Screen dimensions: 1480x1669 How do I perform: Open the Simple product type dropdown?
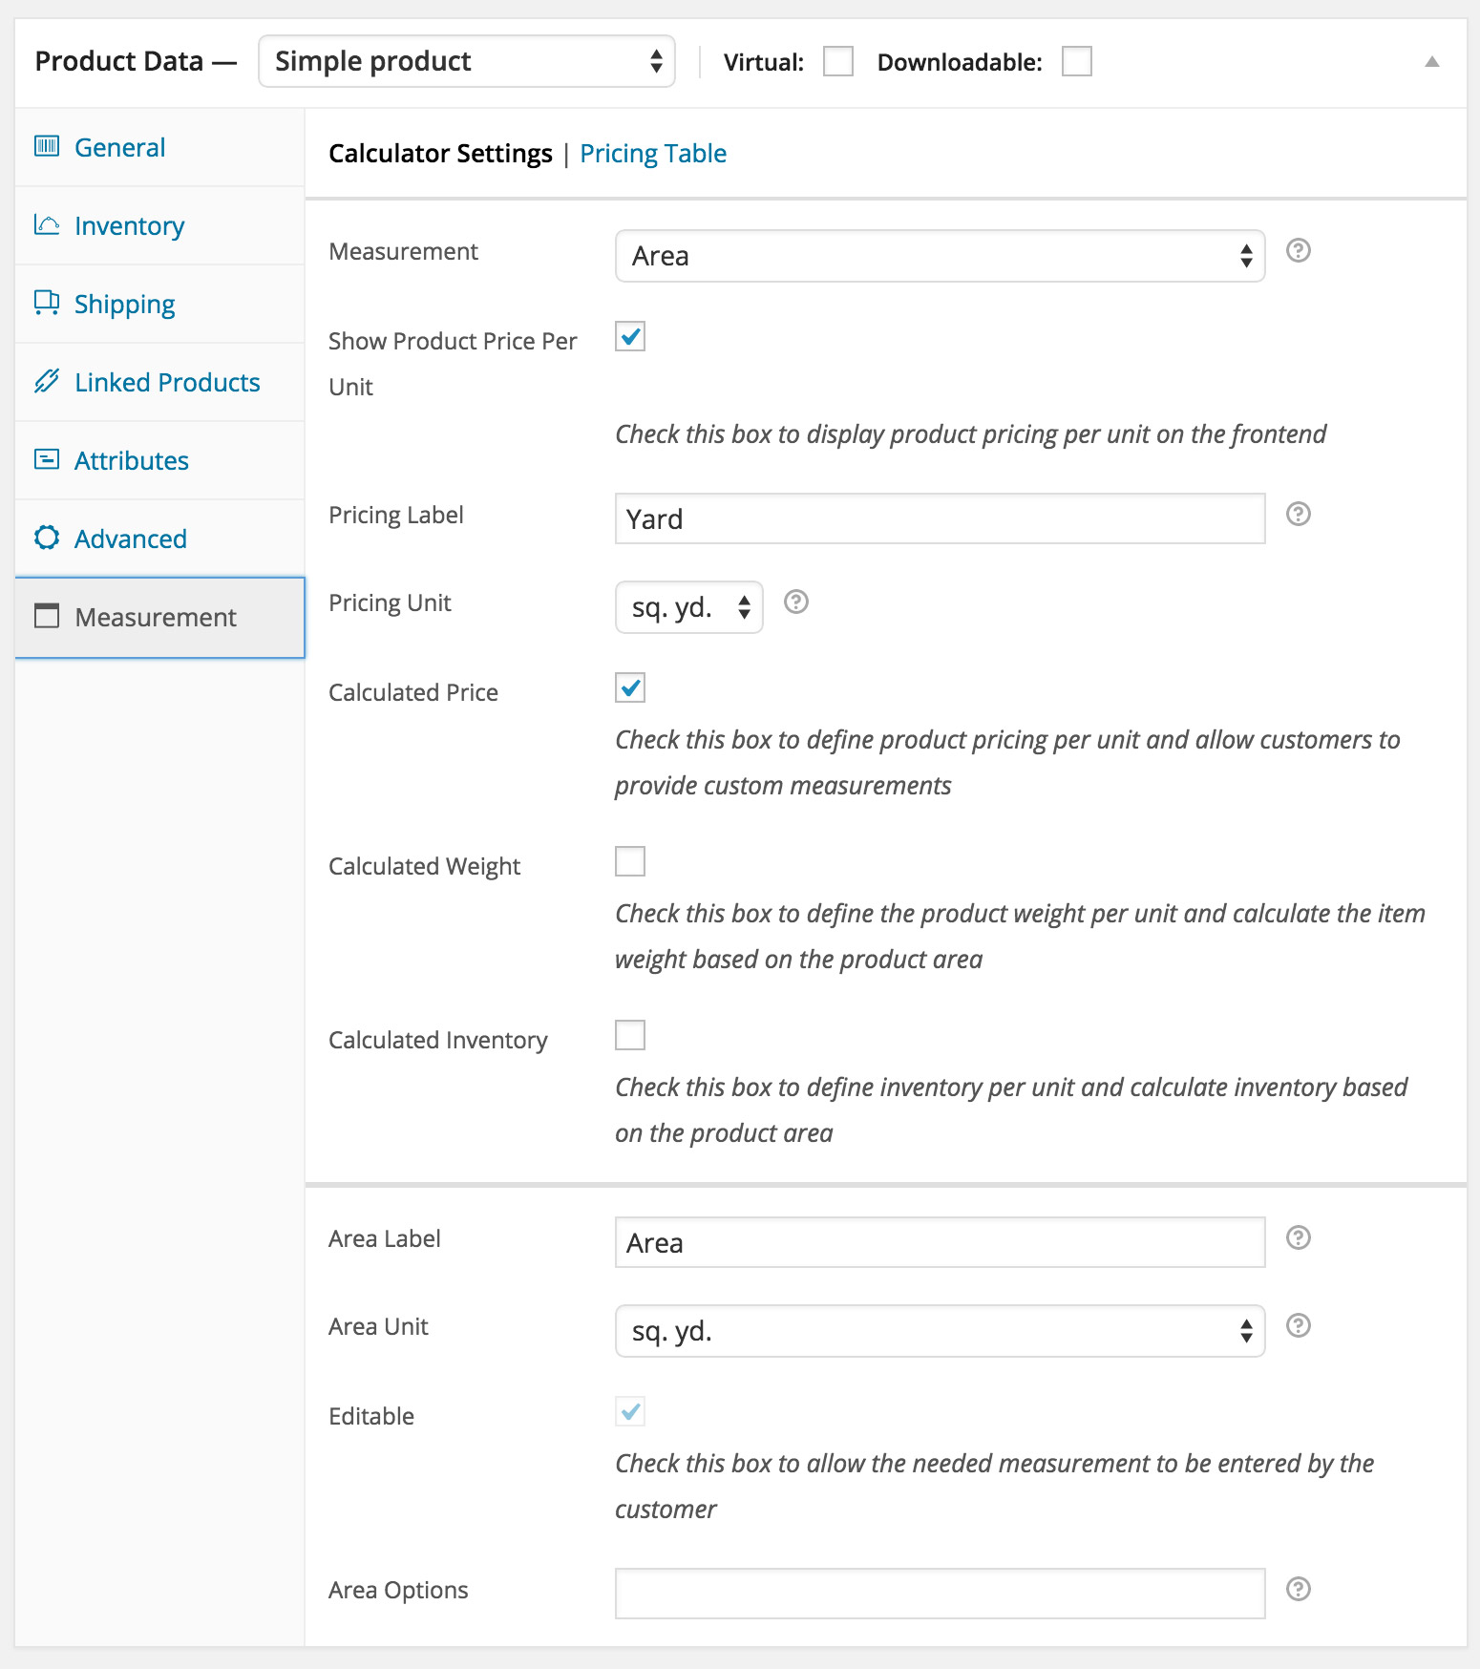tap(466, 62)
